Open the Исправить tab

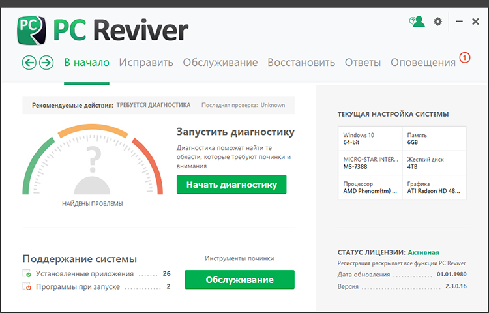tap(146, 63)
